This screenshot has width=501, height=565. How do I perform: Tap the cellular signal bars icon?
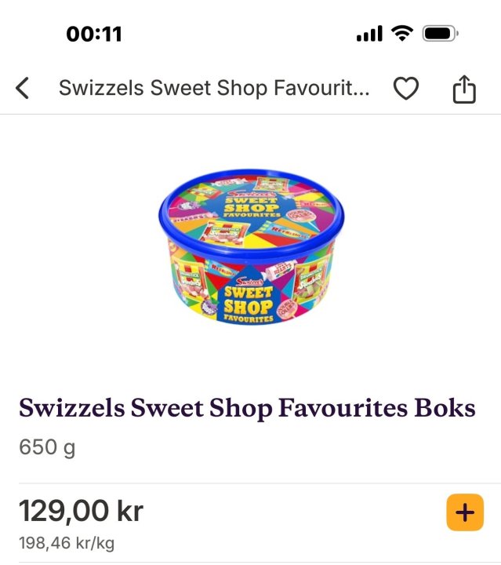(369, 34)
